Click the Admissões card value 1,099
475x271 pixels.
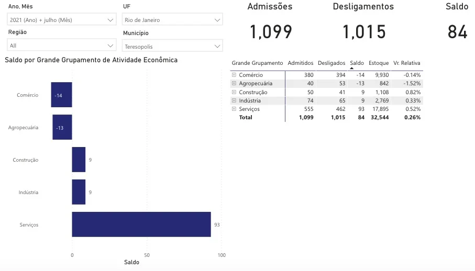coord(270,32)
